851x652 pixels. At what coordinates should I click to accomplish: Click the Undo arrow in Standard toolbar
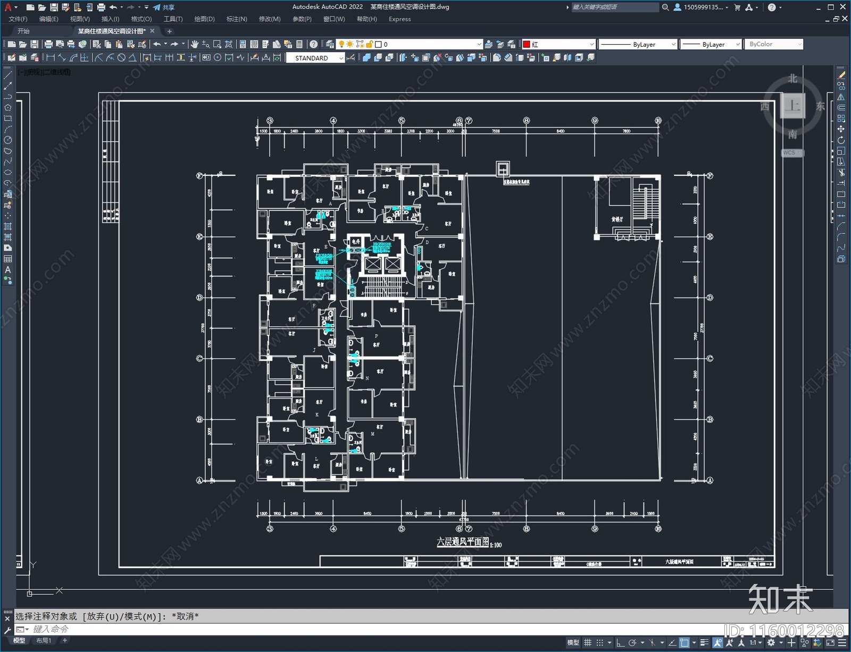(157, 44)
